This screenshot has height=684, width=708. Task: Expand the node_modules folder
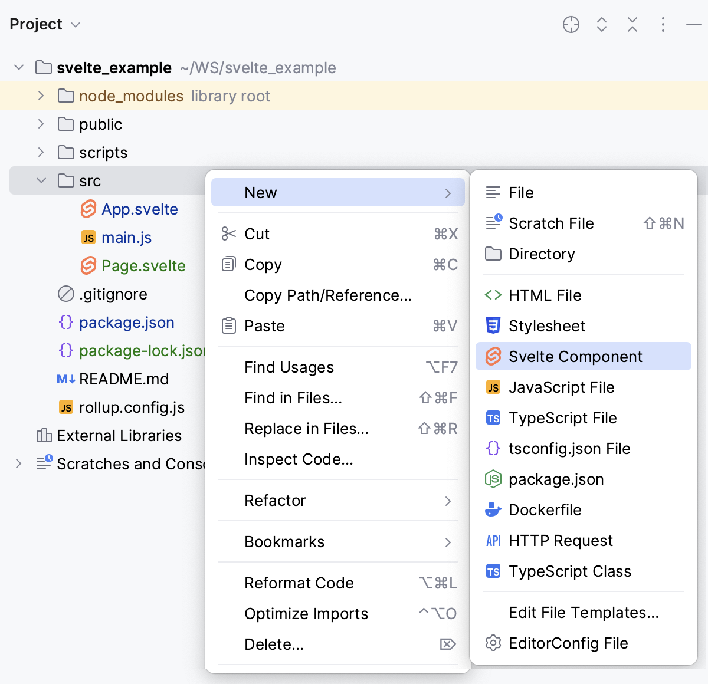coord(40,96)
